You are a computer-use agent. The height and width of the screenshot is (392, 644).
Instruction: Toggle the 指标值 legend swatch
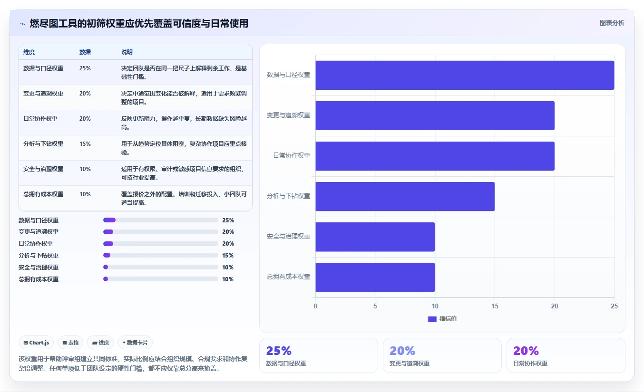click(432, 319)
